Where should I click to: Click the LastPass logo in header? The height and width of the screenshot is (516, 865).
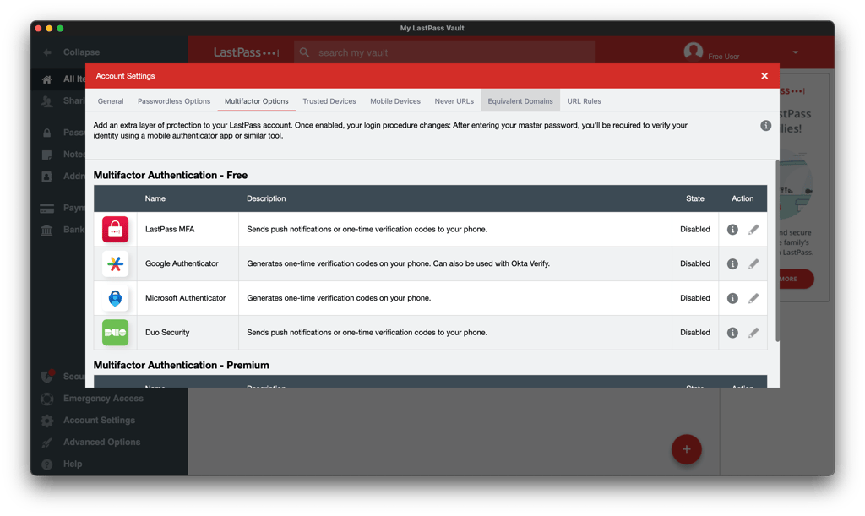(247, 52)
